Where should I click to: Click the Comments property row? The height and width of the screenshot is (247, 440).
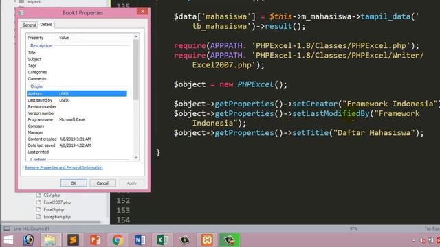pyautogui.click(x=77, y=78)
